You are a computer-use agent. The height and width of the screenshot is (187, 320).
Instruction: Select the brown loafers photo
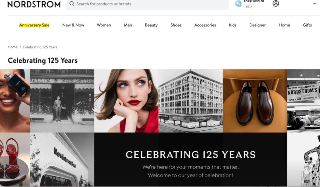[x=255, y=101]
